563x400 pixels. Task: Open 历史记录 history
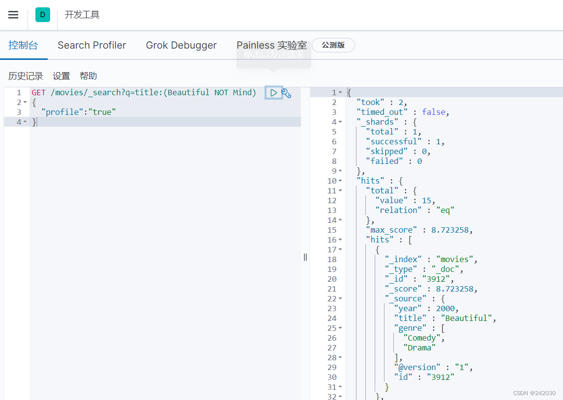(x=26, y=76)
